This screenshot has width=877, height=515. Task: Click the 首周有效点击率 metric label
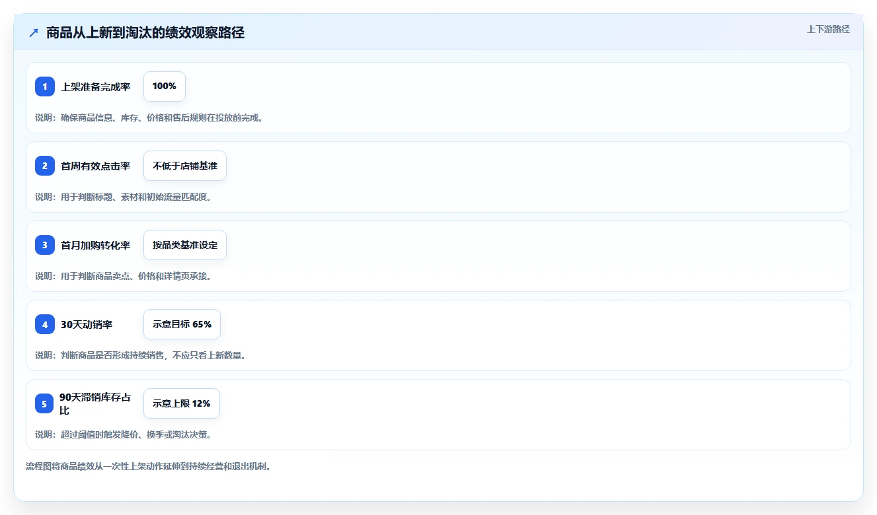96,166
